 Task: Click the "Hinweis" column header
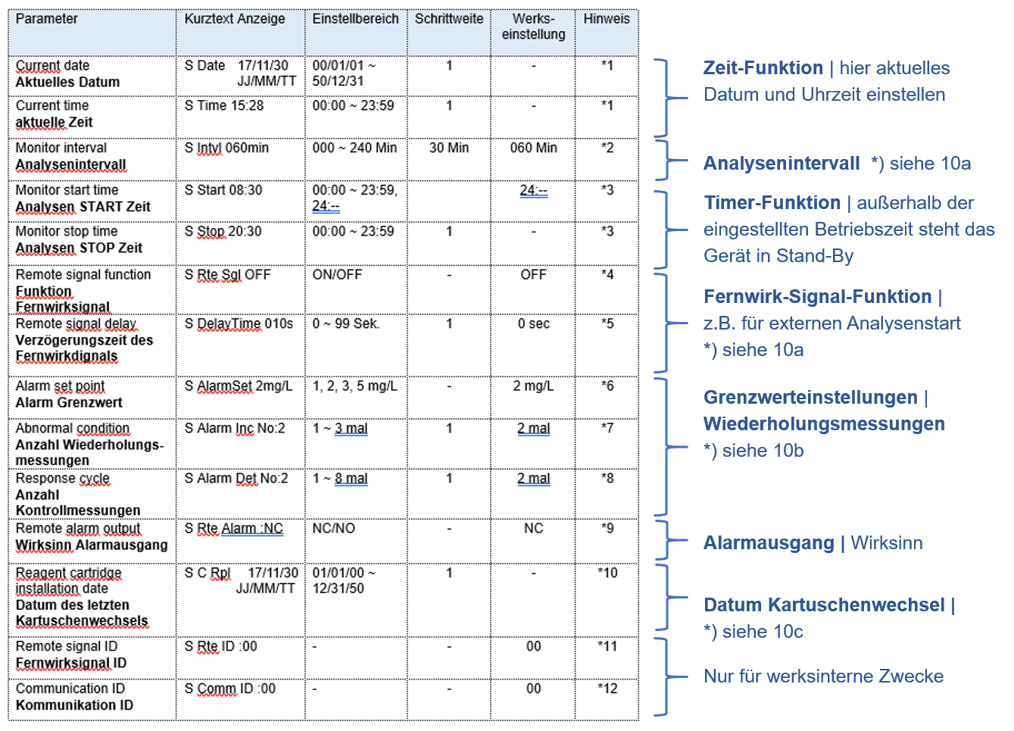pyautogui.click(x=606, y=19)
